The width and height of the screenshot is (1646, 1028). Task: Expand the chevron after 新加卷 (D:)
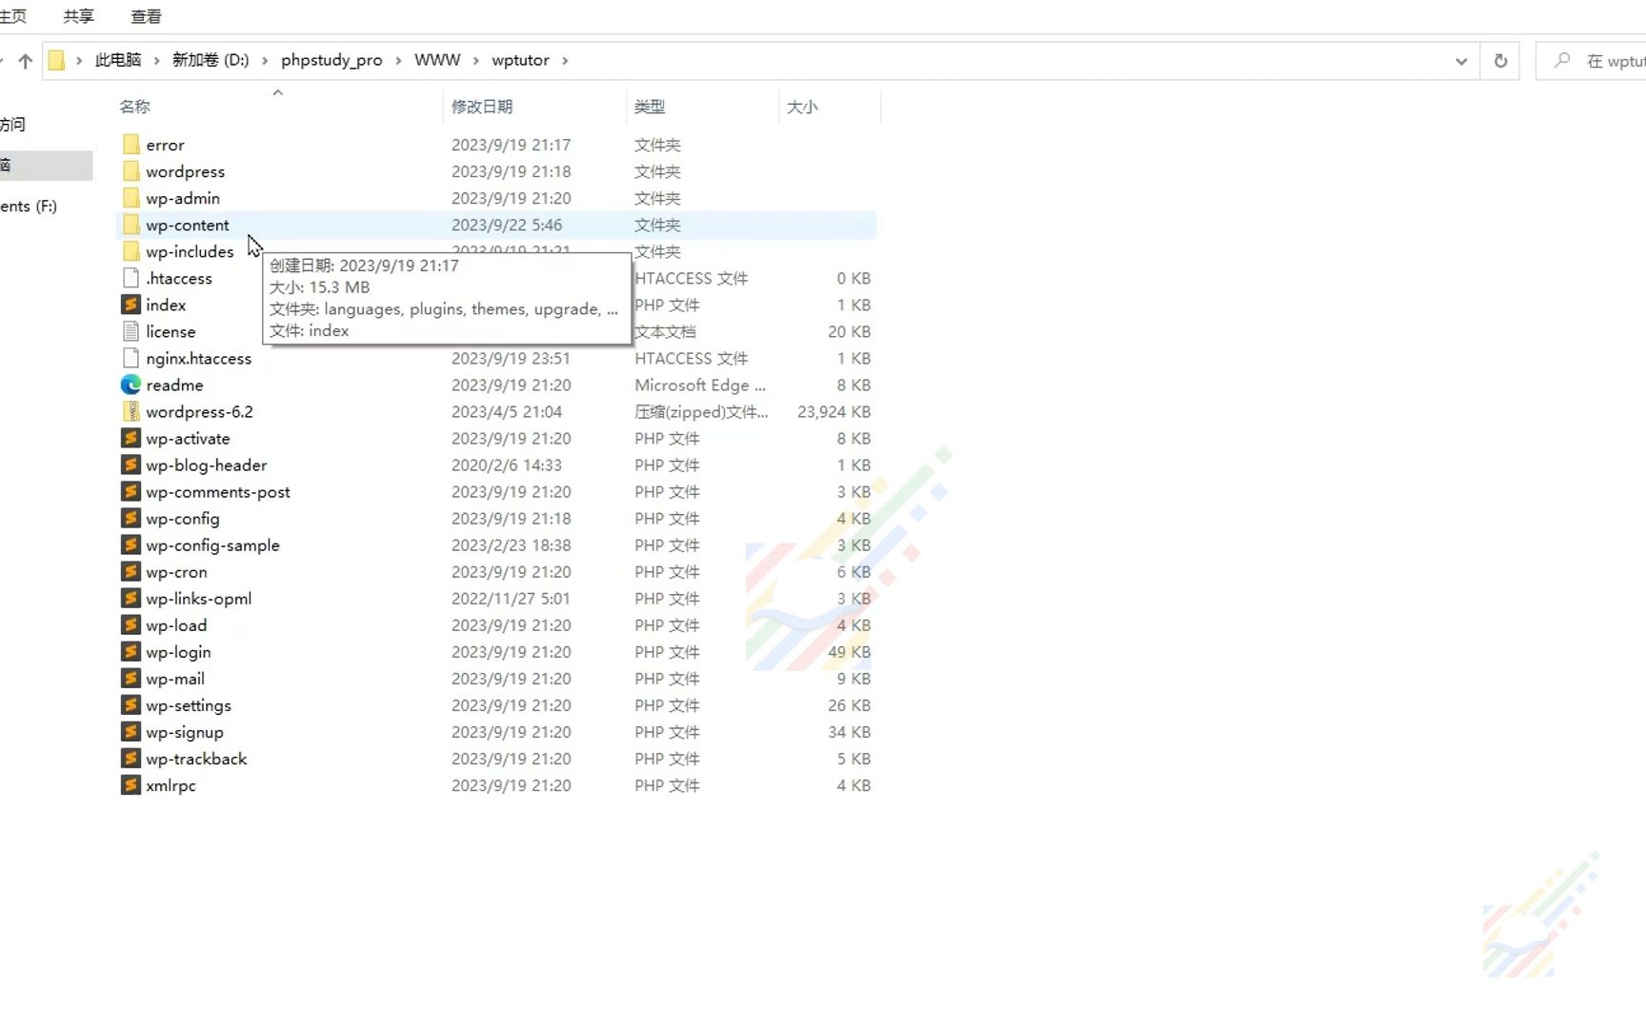[265, 60]
